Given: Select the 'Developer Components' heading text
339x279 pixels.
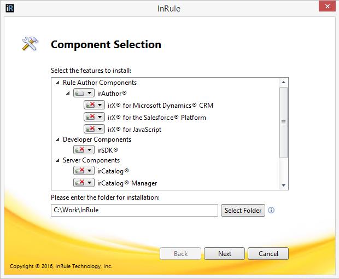Looking at the screenshot, I should (97, 139).
